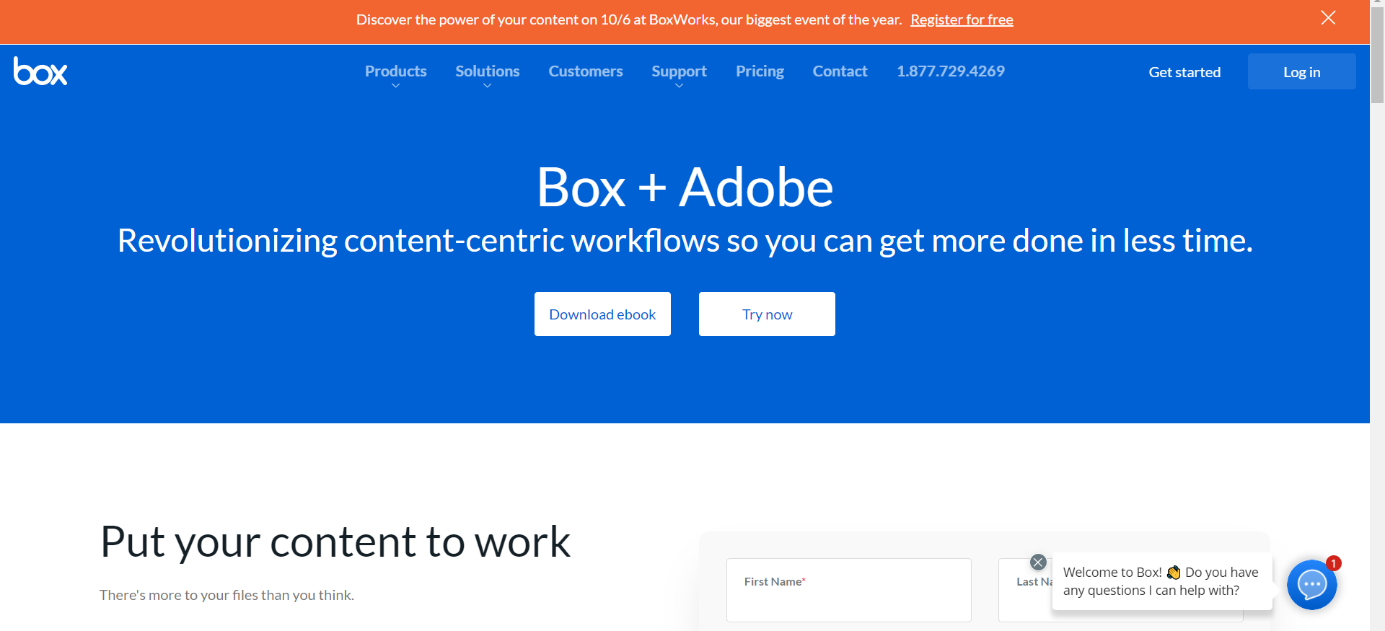Click the Download ebook button
The width and height of the screenshot is (1385, 631).
pyautogui.click(x=602, y=314)
